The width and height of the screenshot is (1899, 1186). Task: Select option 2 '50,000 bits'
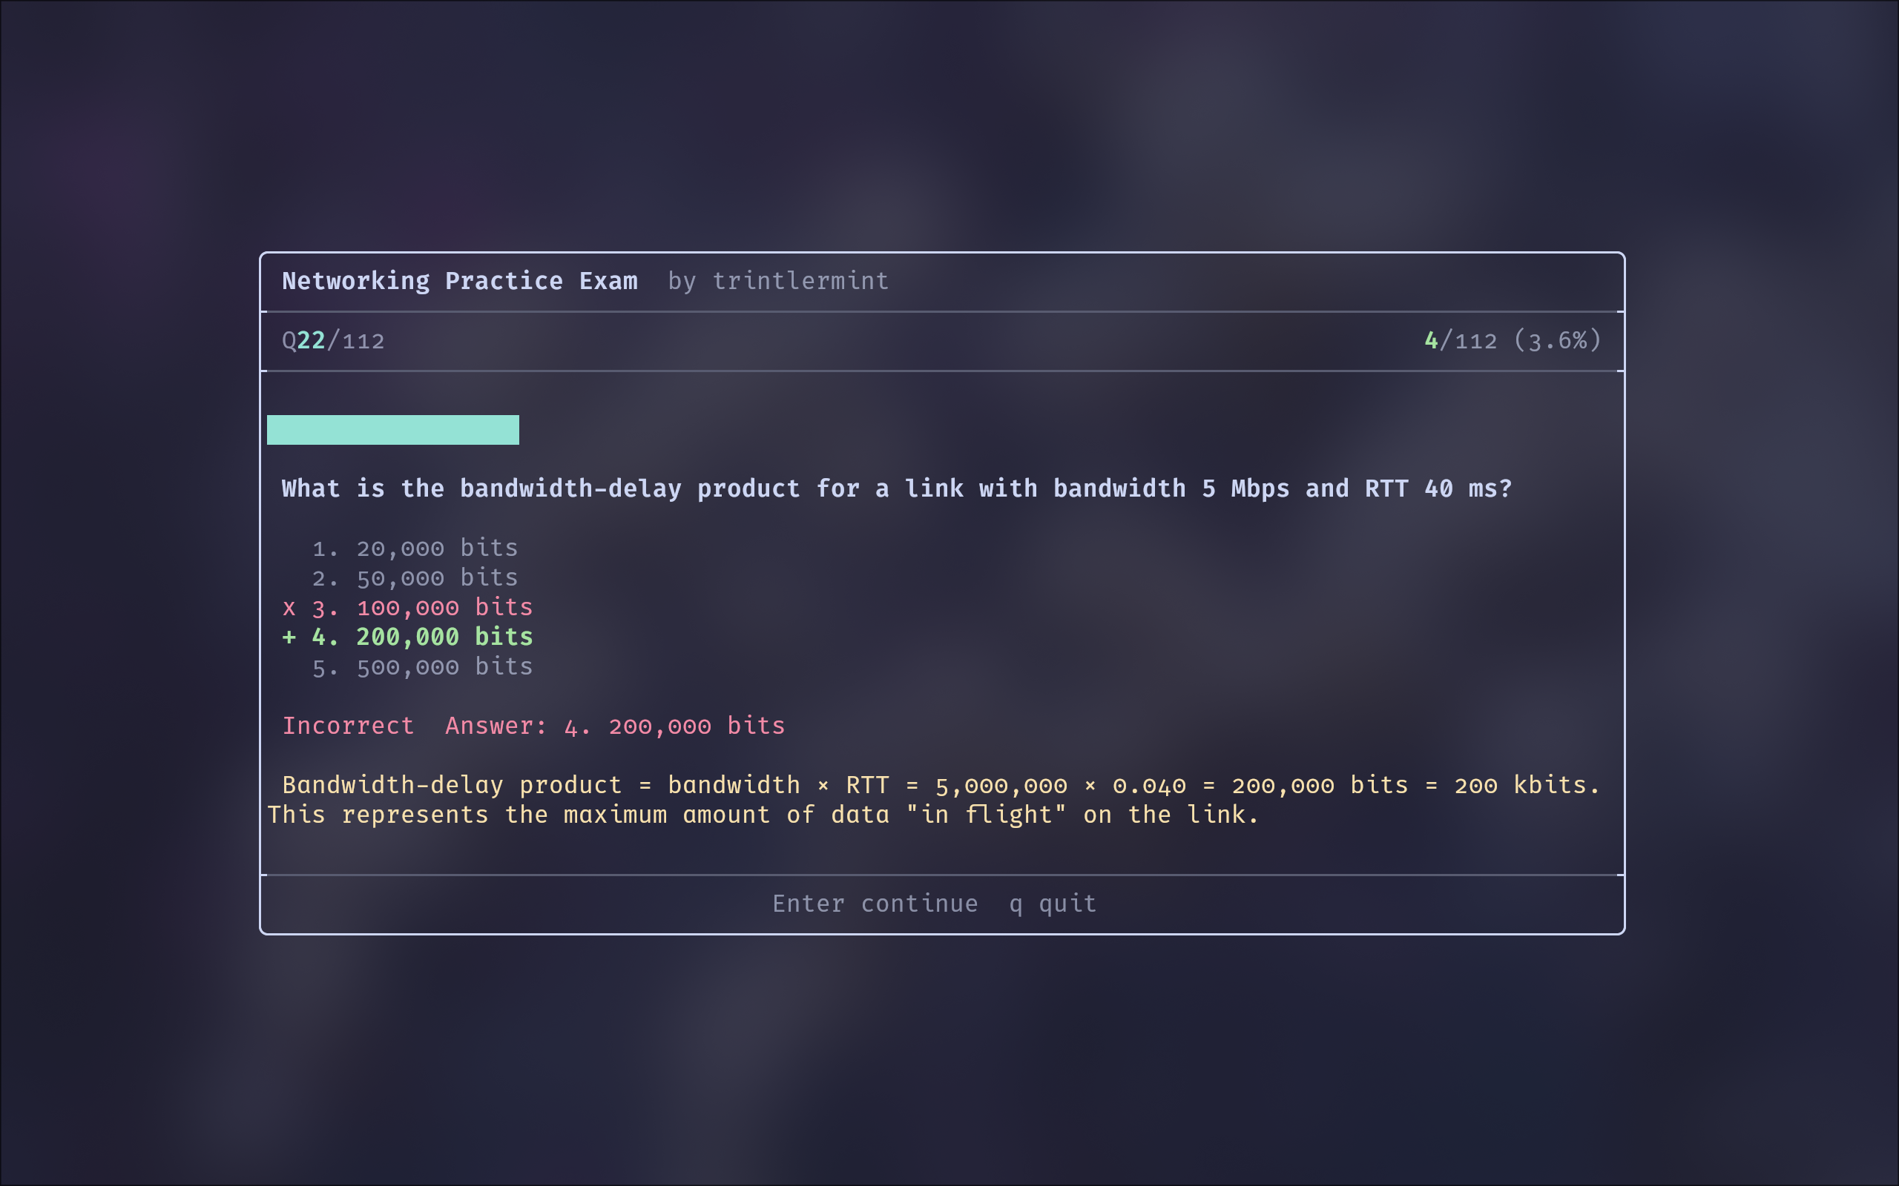(436, 578)
